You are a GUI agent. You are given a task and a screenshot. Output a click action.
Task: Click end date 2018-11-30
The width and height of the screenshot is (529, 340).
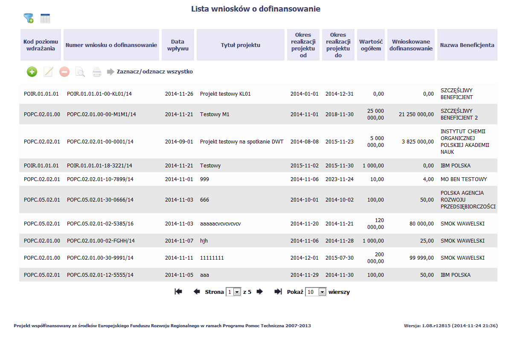tap(340, 114)
